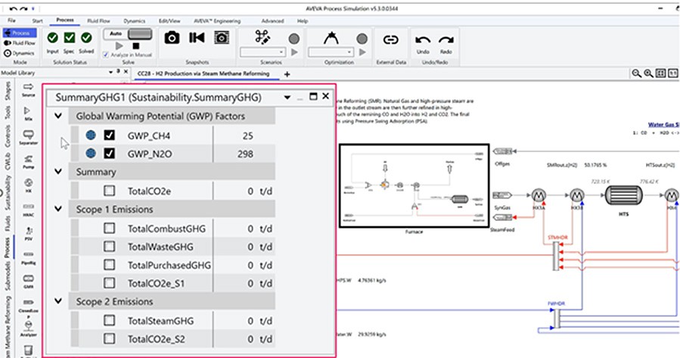Open the Advanced ribbon tab
This screenshot has width=680, height=358.
pyautogui.click(x=272, y=20)
